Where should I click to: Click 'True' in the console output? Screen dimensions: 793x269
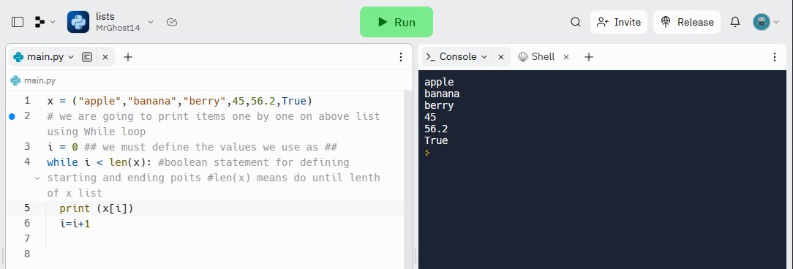pyautogui.click(x=436, y=140)
